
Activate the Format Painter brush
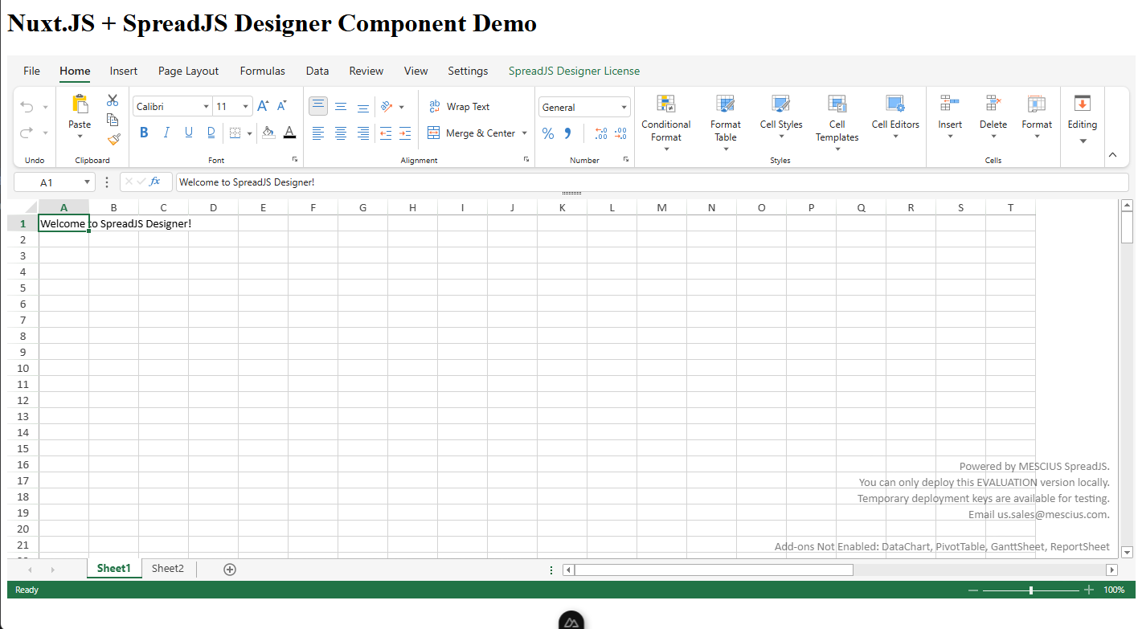click(x=113, y=139)
